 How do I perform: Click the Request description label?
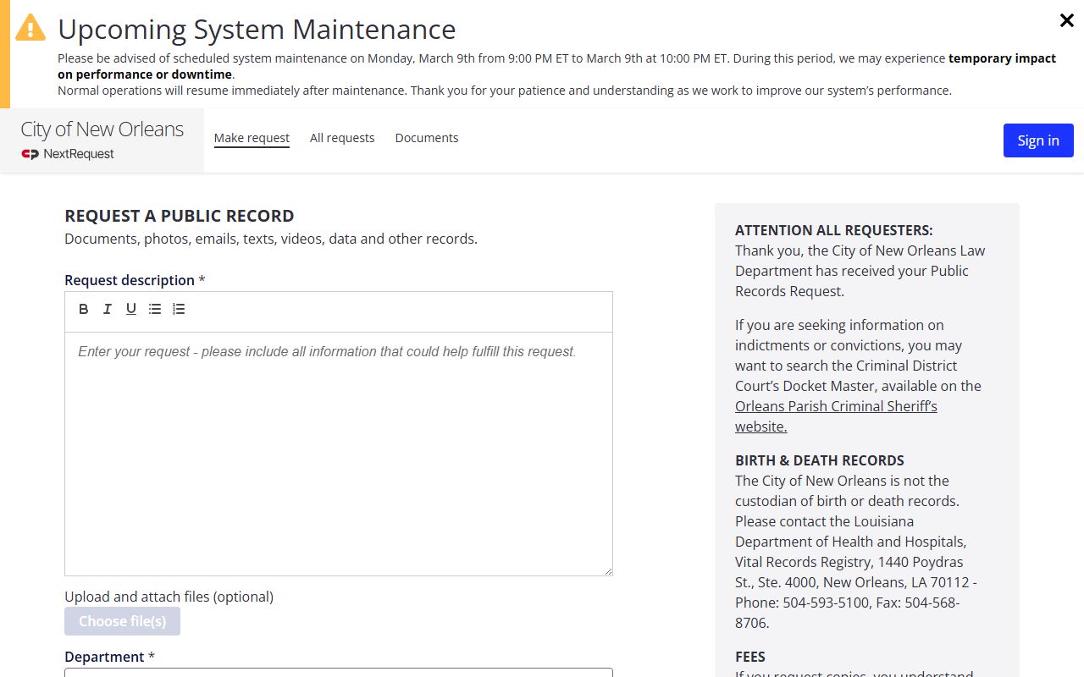pyautogui.click(x=130, y=280)
